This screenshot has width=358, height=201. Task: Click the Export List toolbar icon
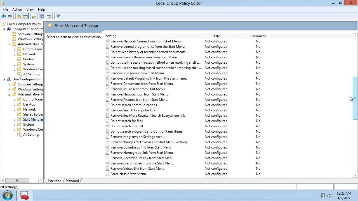tap(34, 16)
